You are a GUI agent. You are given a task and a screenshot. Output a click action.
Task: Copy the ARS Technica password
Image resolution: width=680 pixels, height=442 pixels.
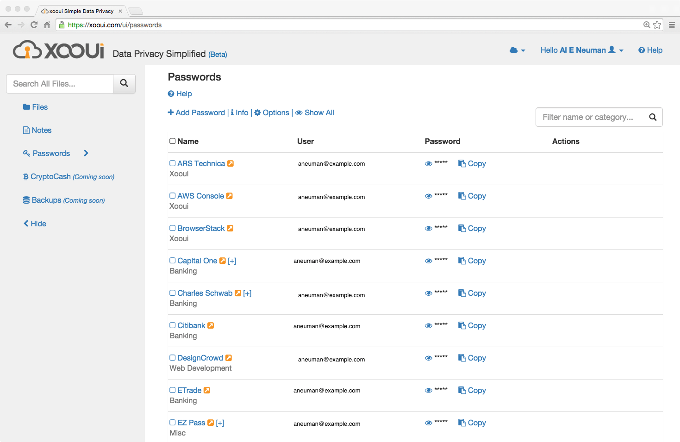pyautogui.click(x=472, y=163)
